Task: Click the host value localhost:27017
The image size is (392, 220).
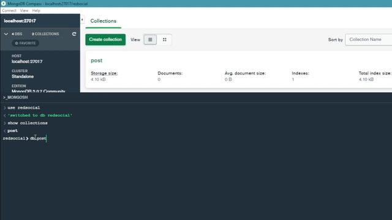Action: 27,61
